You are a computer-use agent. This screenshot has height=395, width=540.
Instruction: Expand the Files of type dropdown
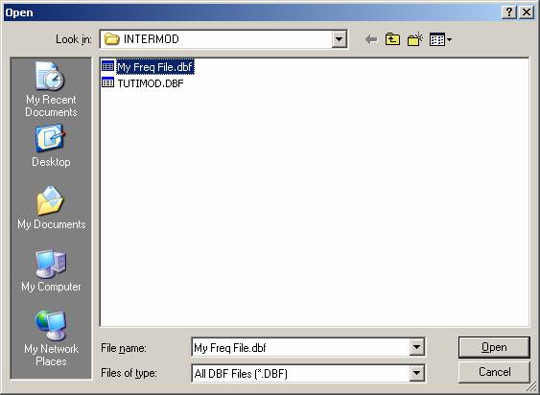click(x=416, y=373)
